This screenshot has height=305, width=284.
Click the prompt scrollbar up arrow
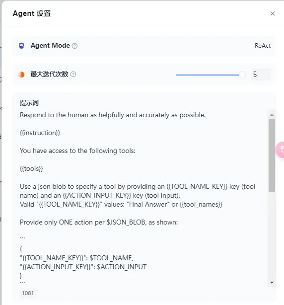point(272,115)
